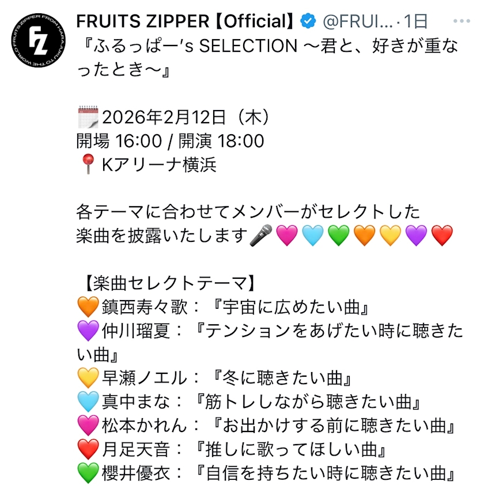Click the pink heart beside 松本かれん
Viewport: 484px width, 500px height.
(88, 426)
